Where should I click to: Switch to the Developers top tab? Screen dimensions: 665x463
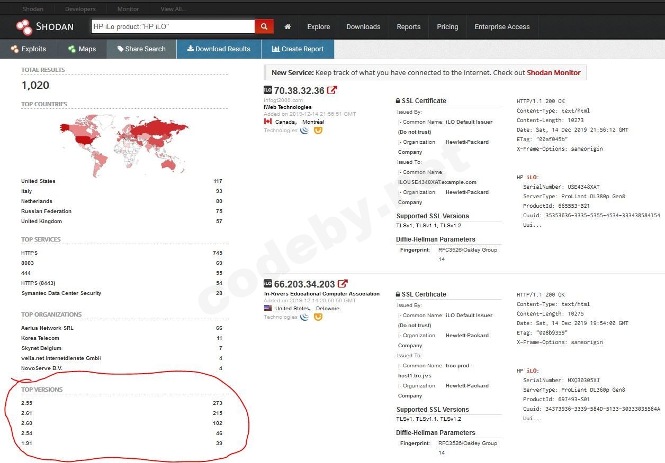[x=80, y=9]
